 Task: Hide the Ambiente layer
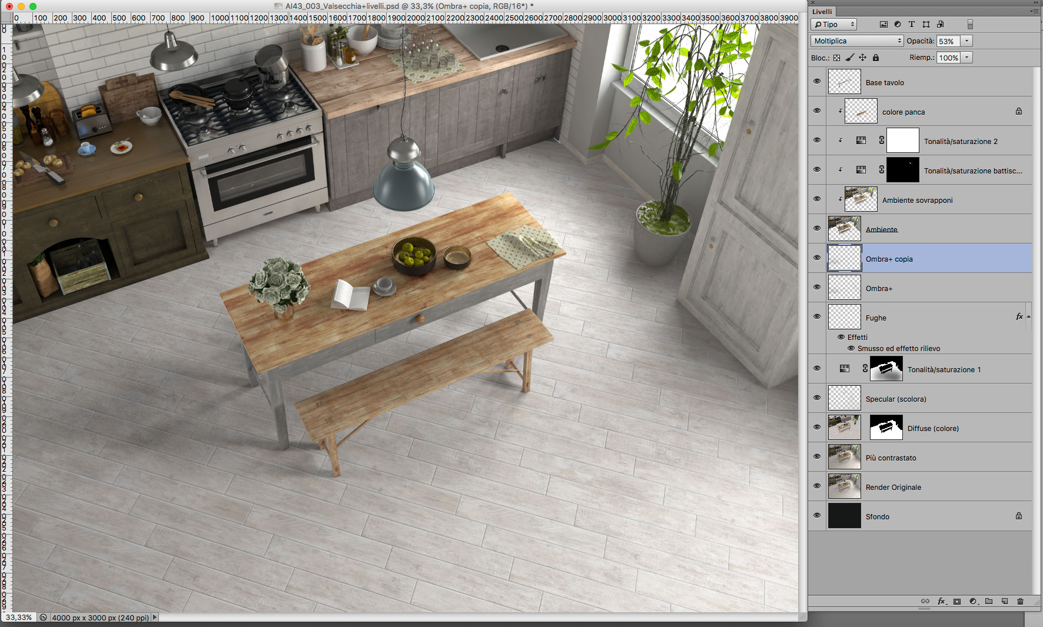[x=817, y=229]
